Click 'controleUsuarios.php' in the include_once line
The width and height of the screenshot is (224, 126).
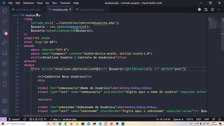(97, 23)
